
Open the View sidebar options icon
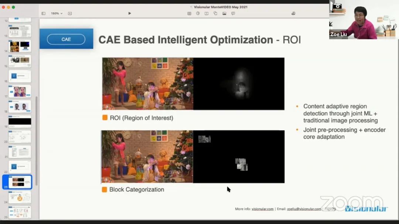point(43,13)
